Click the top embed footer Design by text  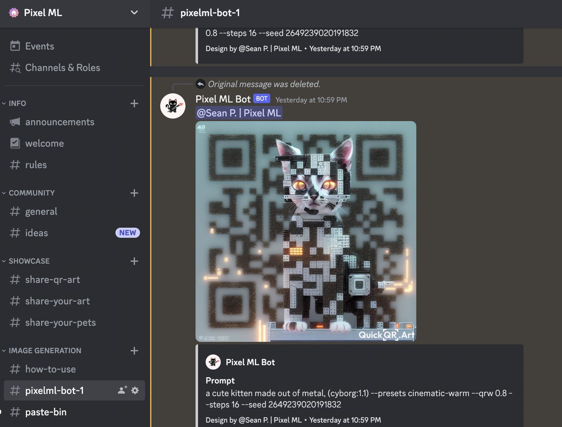[x=293, y=48]
